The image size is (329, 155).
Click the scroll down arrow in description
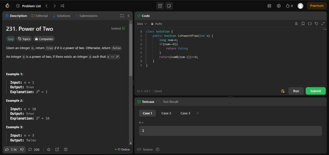(131, 144)
